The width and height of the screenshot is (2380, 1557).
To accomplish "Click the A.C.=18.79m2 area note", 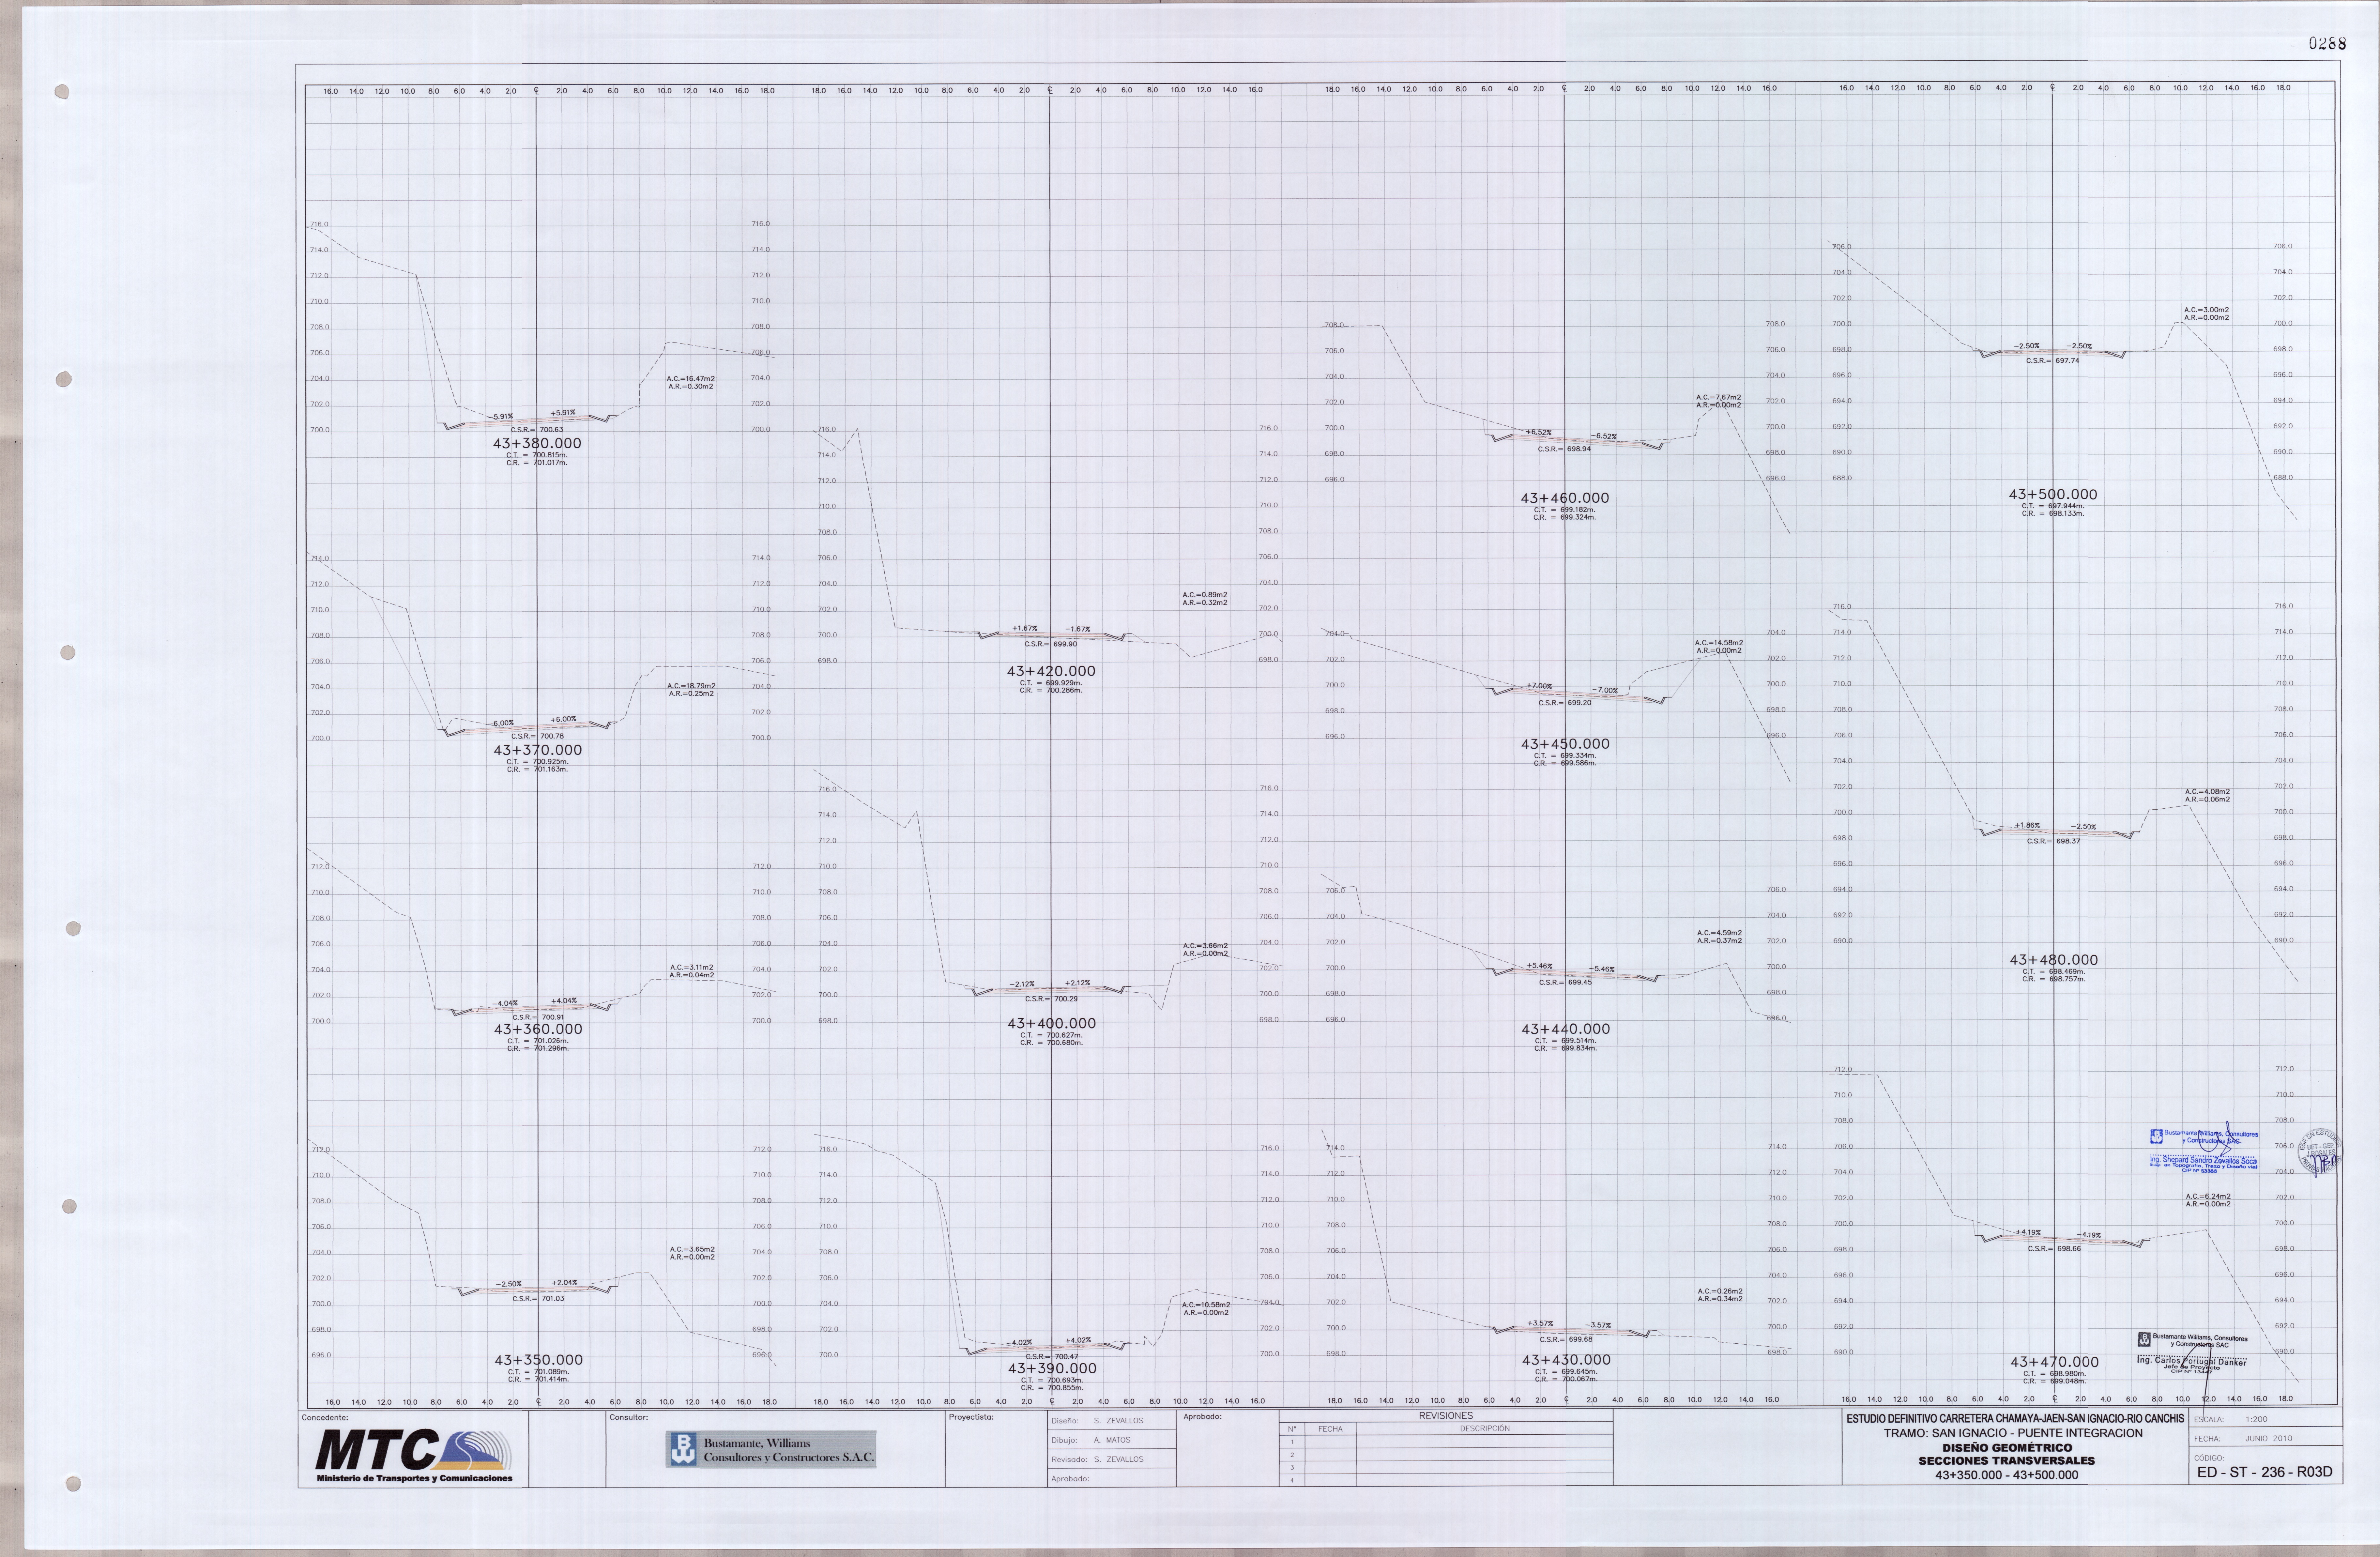I will pos(691,686).
